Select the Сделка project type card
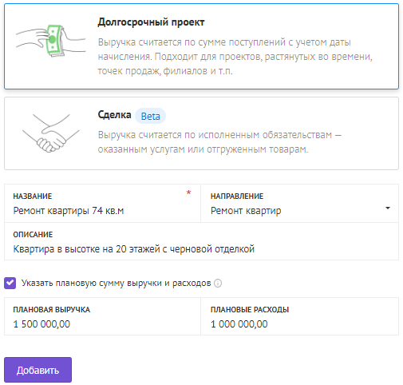 tap(201, 133)
